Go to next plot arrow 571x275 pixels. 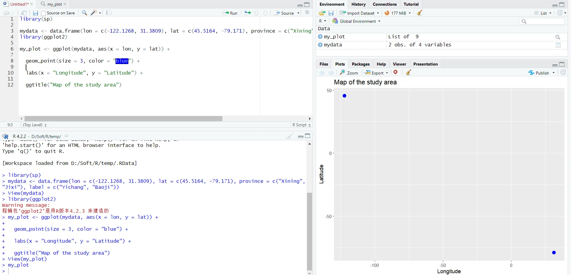[x=331, y=73]
